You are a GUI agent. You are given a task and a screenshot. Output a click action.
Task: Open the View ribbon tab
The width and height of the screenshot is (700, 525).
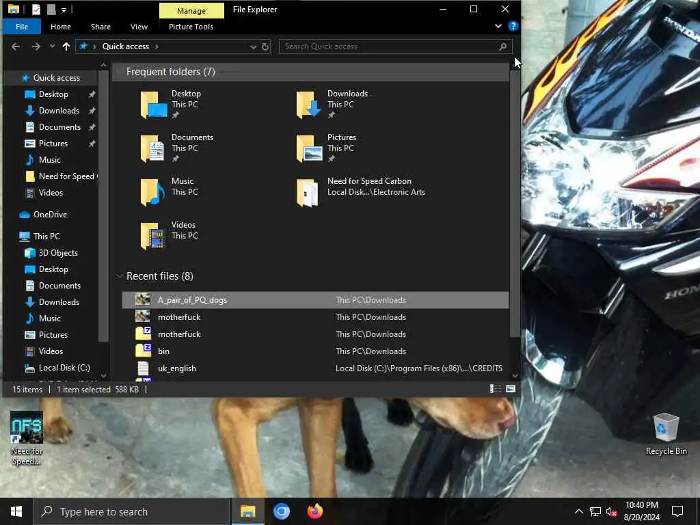click(139, 27)
